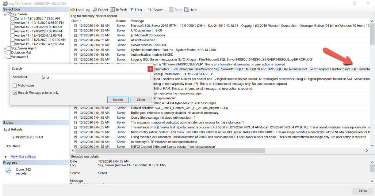Click the log grid horizontal scrollbar
Image resolution: width=375 pixels, height=196 pixels.
point(170,151)
